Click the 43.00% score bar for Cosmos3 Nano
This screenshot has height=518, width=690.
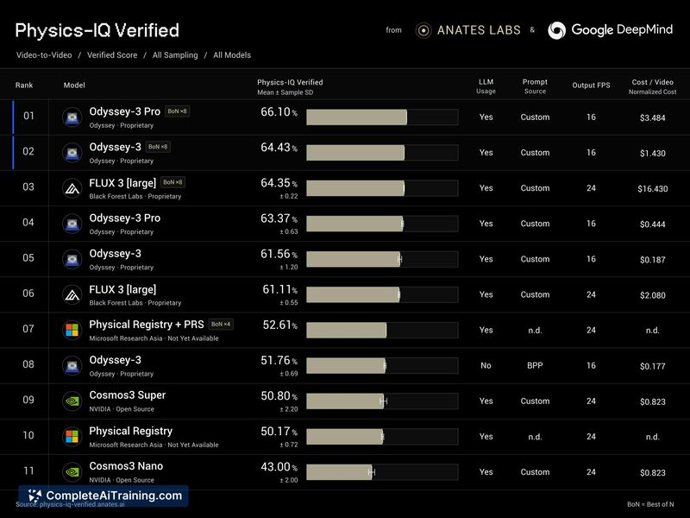382,471
